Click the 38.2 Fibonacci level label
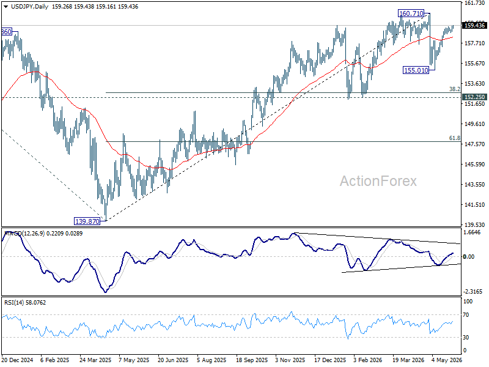This screenshot has width=489, height=367. click(454, 89)
